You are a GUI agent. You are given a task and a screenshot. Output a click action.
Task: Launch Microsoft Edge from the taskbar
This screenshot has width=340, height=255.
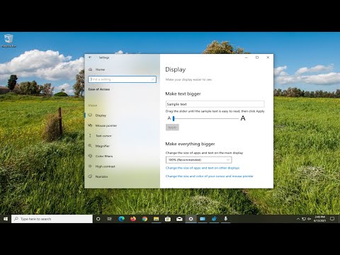click(121, 219)
